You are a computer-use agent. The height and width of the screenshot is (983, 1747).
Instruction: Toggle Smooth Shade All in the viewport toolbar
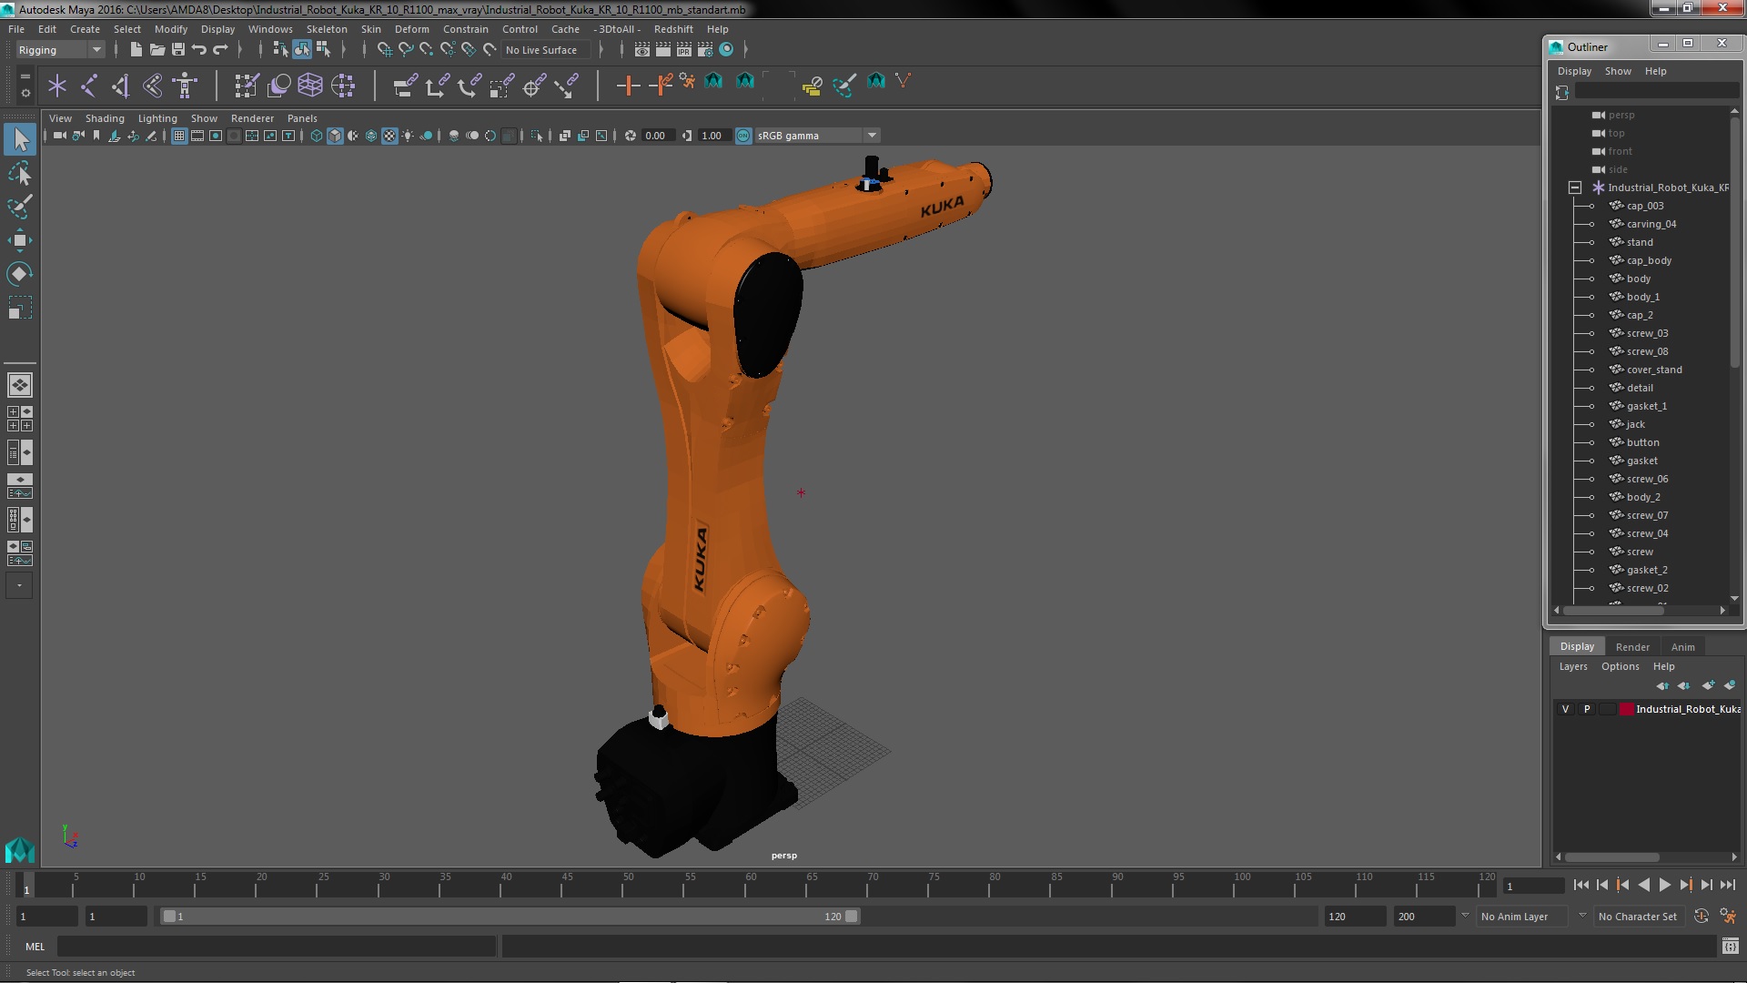(335, 136)
